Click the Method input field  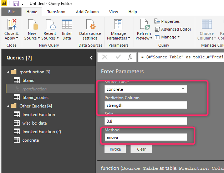(x=146, y=137)
